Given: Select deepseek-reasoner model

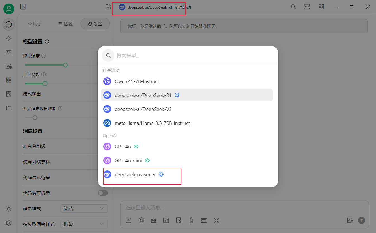Looking at the screenshot, I should click(x=187, y=175).
